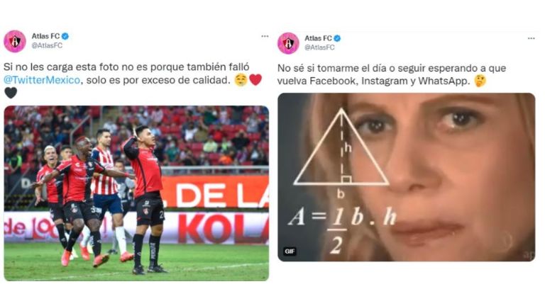Open more options on the right tweet
Image resolution: width=545 pixels, height=306 pixels.
531,38
